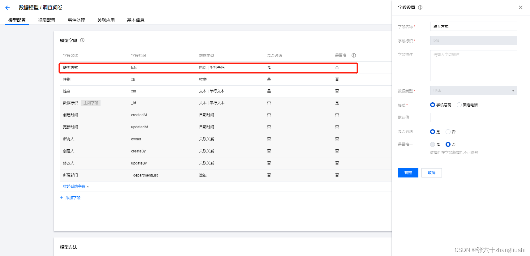Click the 数组 data type cell
The width and height of the screenshot is (530, 256).
pos(203,175)
